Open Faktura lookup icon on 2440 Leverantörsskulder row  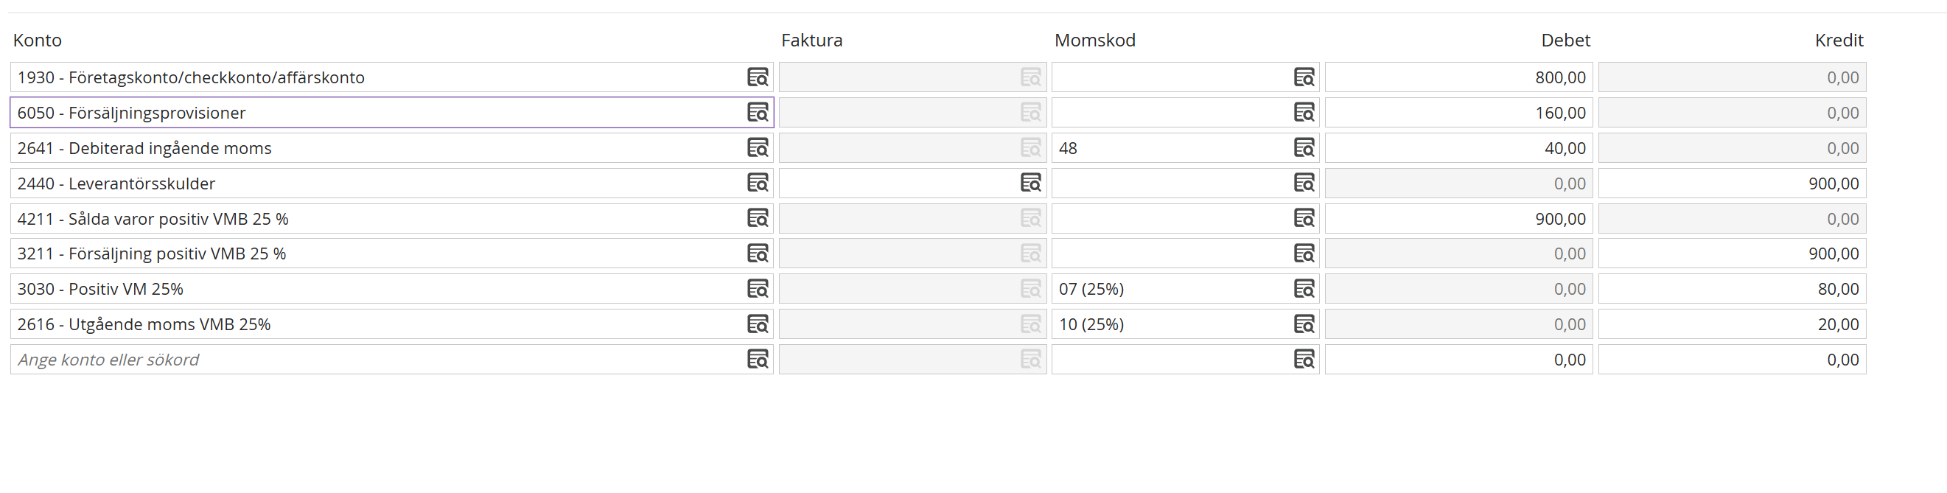pyautogui.click(x=1031, y=183)
